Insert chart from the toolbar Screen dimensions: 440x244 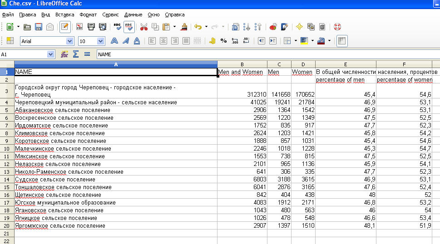pos(273,27)
